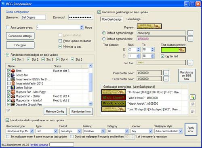Click the edit microbadge icon below the list
Screen dimensions: 202x148
pyautogui.click(x=8, y=110)
